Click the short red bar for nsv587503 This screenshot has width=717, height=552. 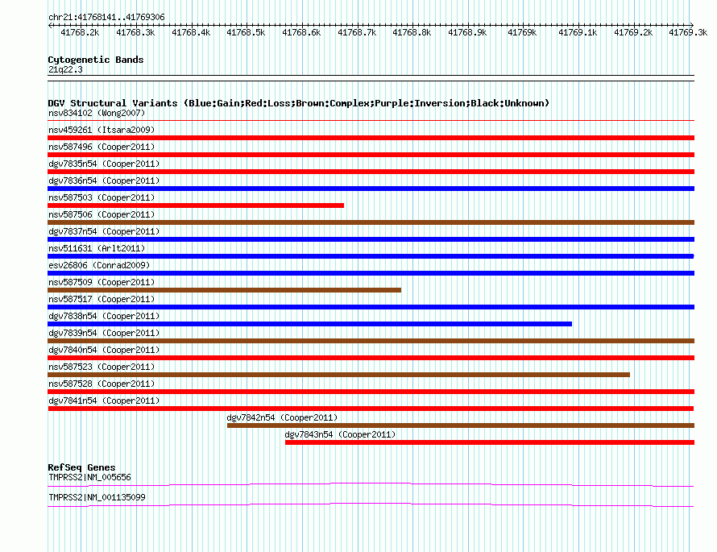196,205
